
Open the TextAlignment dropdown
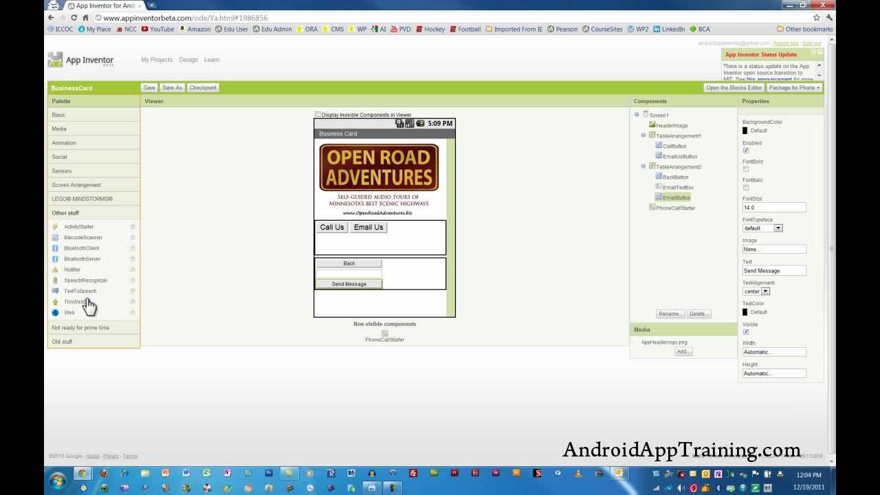click(x=756, y=291)
